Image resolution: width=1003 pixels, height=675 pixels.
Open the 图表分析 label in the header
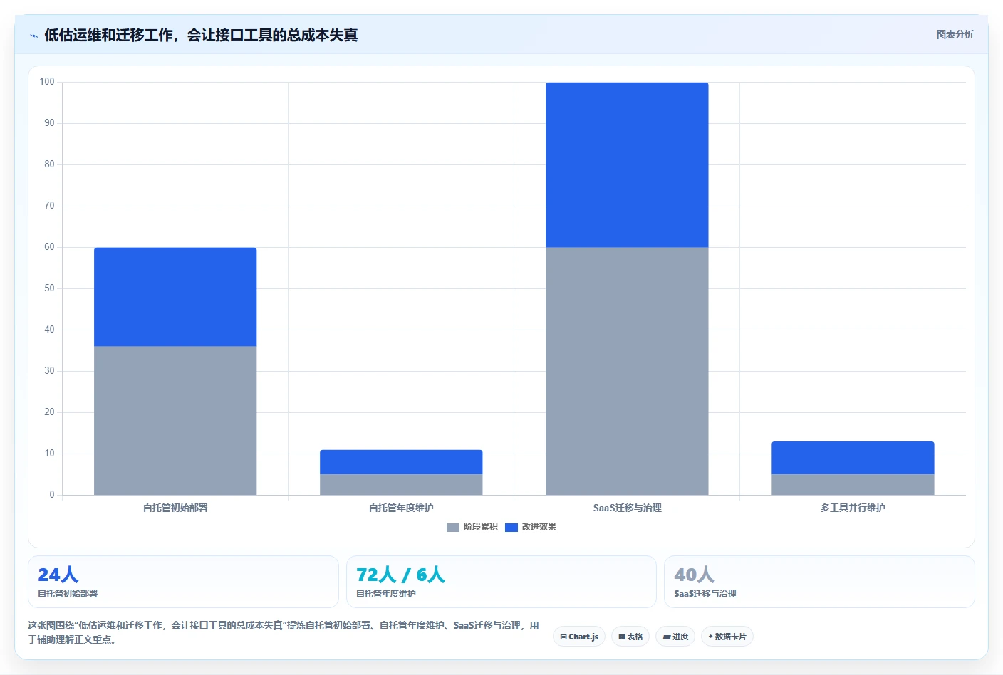(955, 34)
